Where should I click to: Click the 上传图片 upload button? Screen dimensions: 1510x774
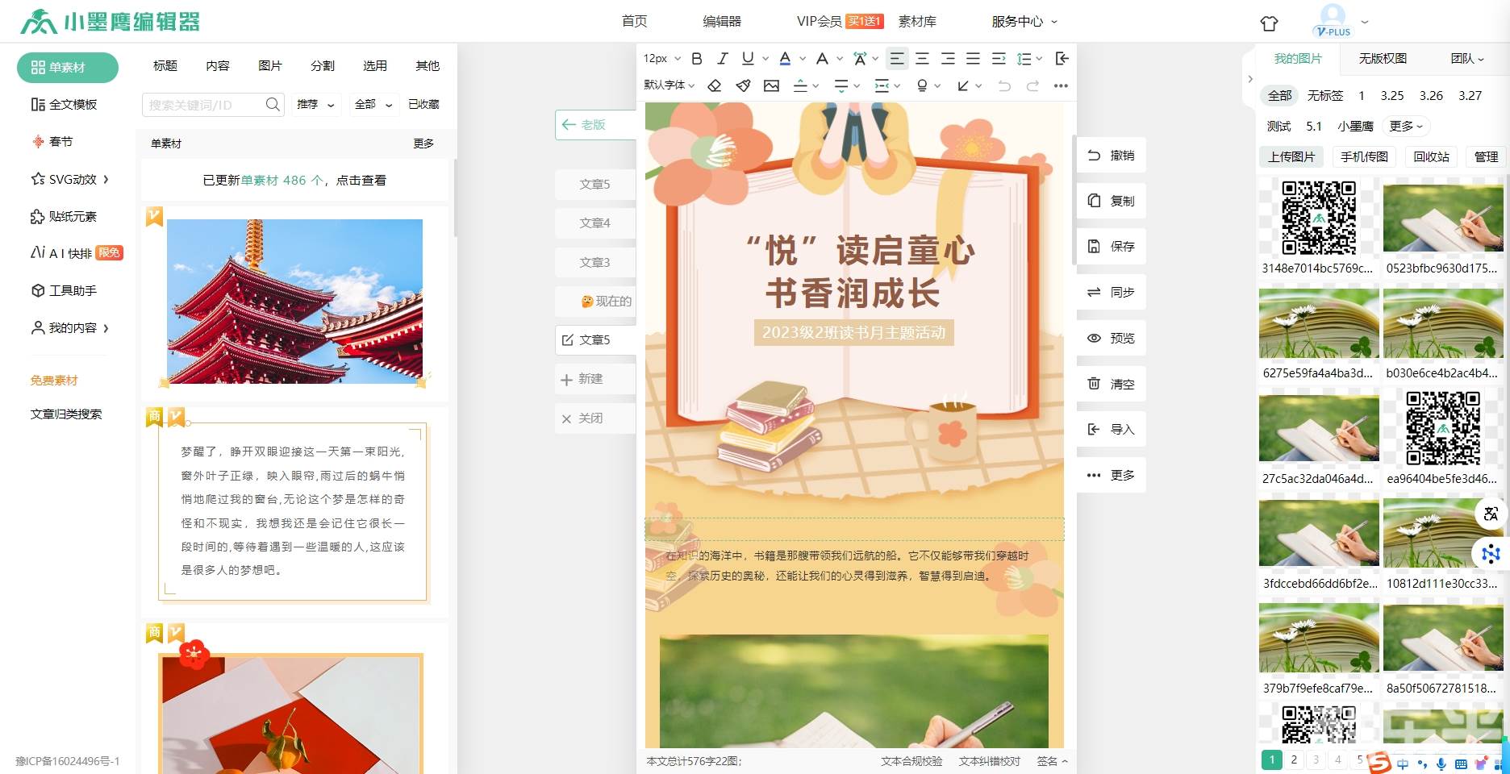click(1291, 157)
